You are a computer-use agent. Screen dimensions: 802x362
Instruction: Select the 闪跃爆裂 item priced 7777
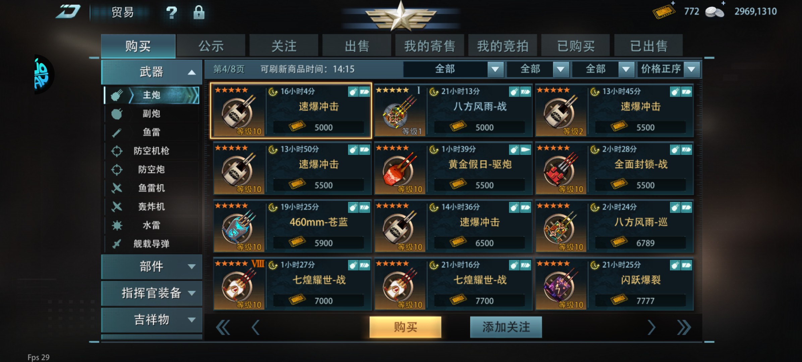coord(614,284)
